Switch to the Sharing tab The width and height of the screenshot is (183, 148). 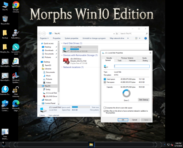(x=145, y=61)
